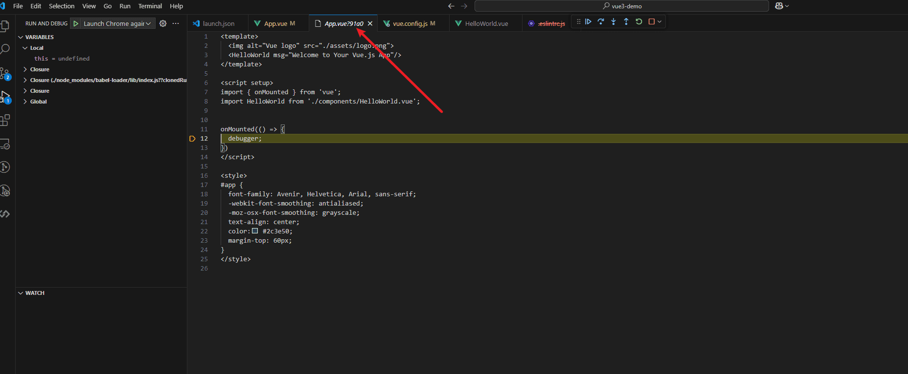Grab the debug toolbar drag handle

click(578, 21)
